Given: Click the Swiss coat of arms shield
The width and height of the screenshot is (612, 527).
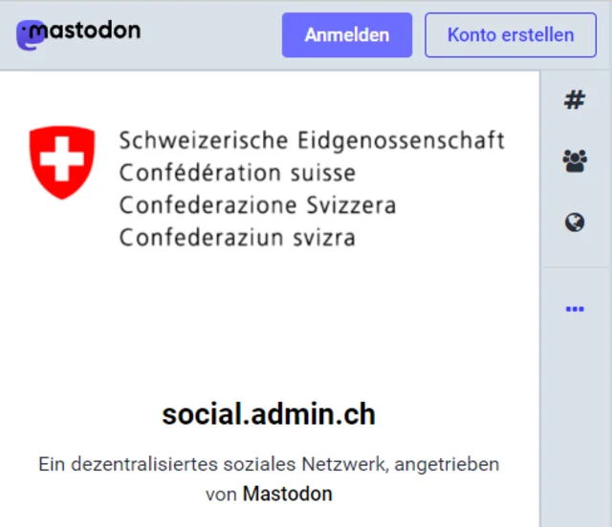Looking at the screenshot, I should 62,161.
